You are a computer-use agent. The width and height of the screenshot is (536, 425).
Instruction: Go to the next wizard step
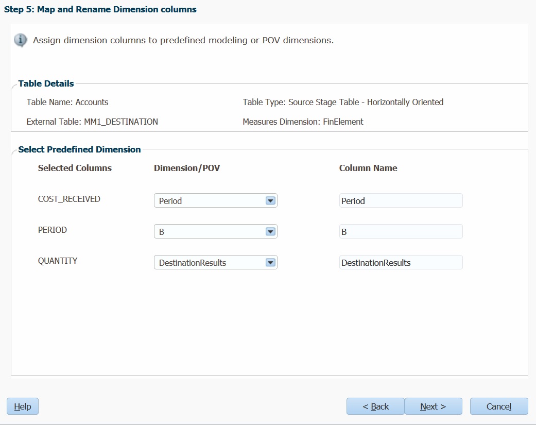(x=433, y=406)
